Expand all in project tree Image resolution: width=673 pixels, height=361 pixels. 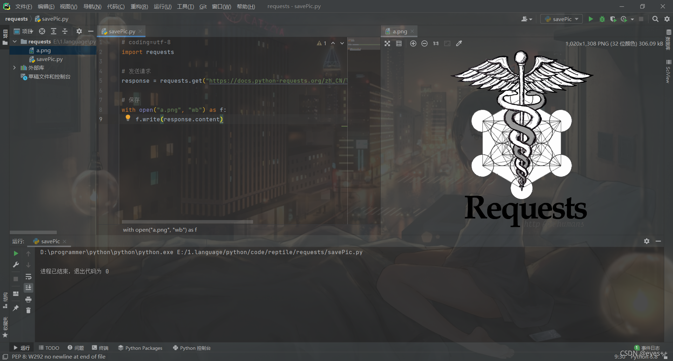tap(54, 31)
